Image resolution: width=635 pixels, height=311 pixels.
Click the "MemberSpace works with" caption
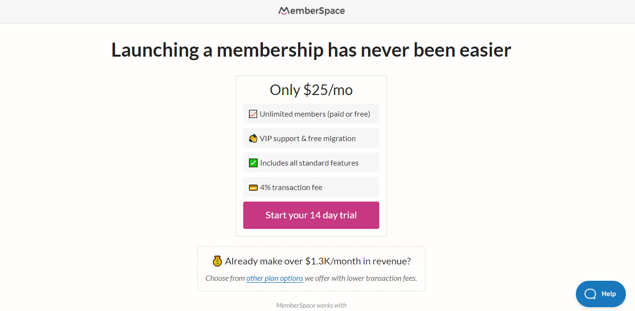click(x=311, y=305)
